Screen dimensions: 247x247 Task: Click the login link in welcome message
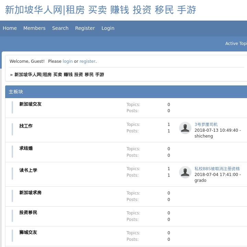pos(68,61)
